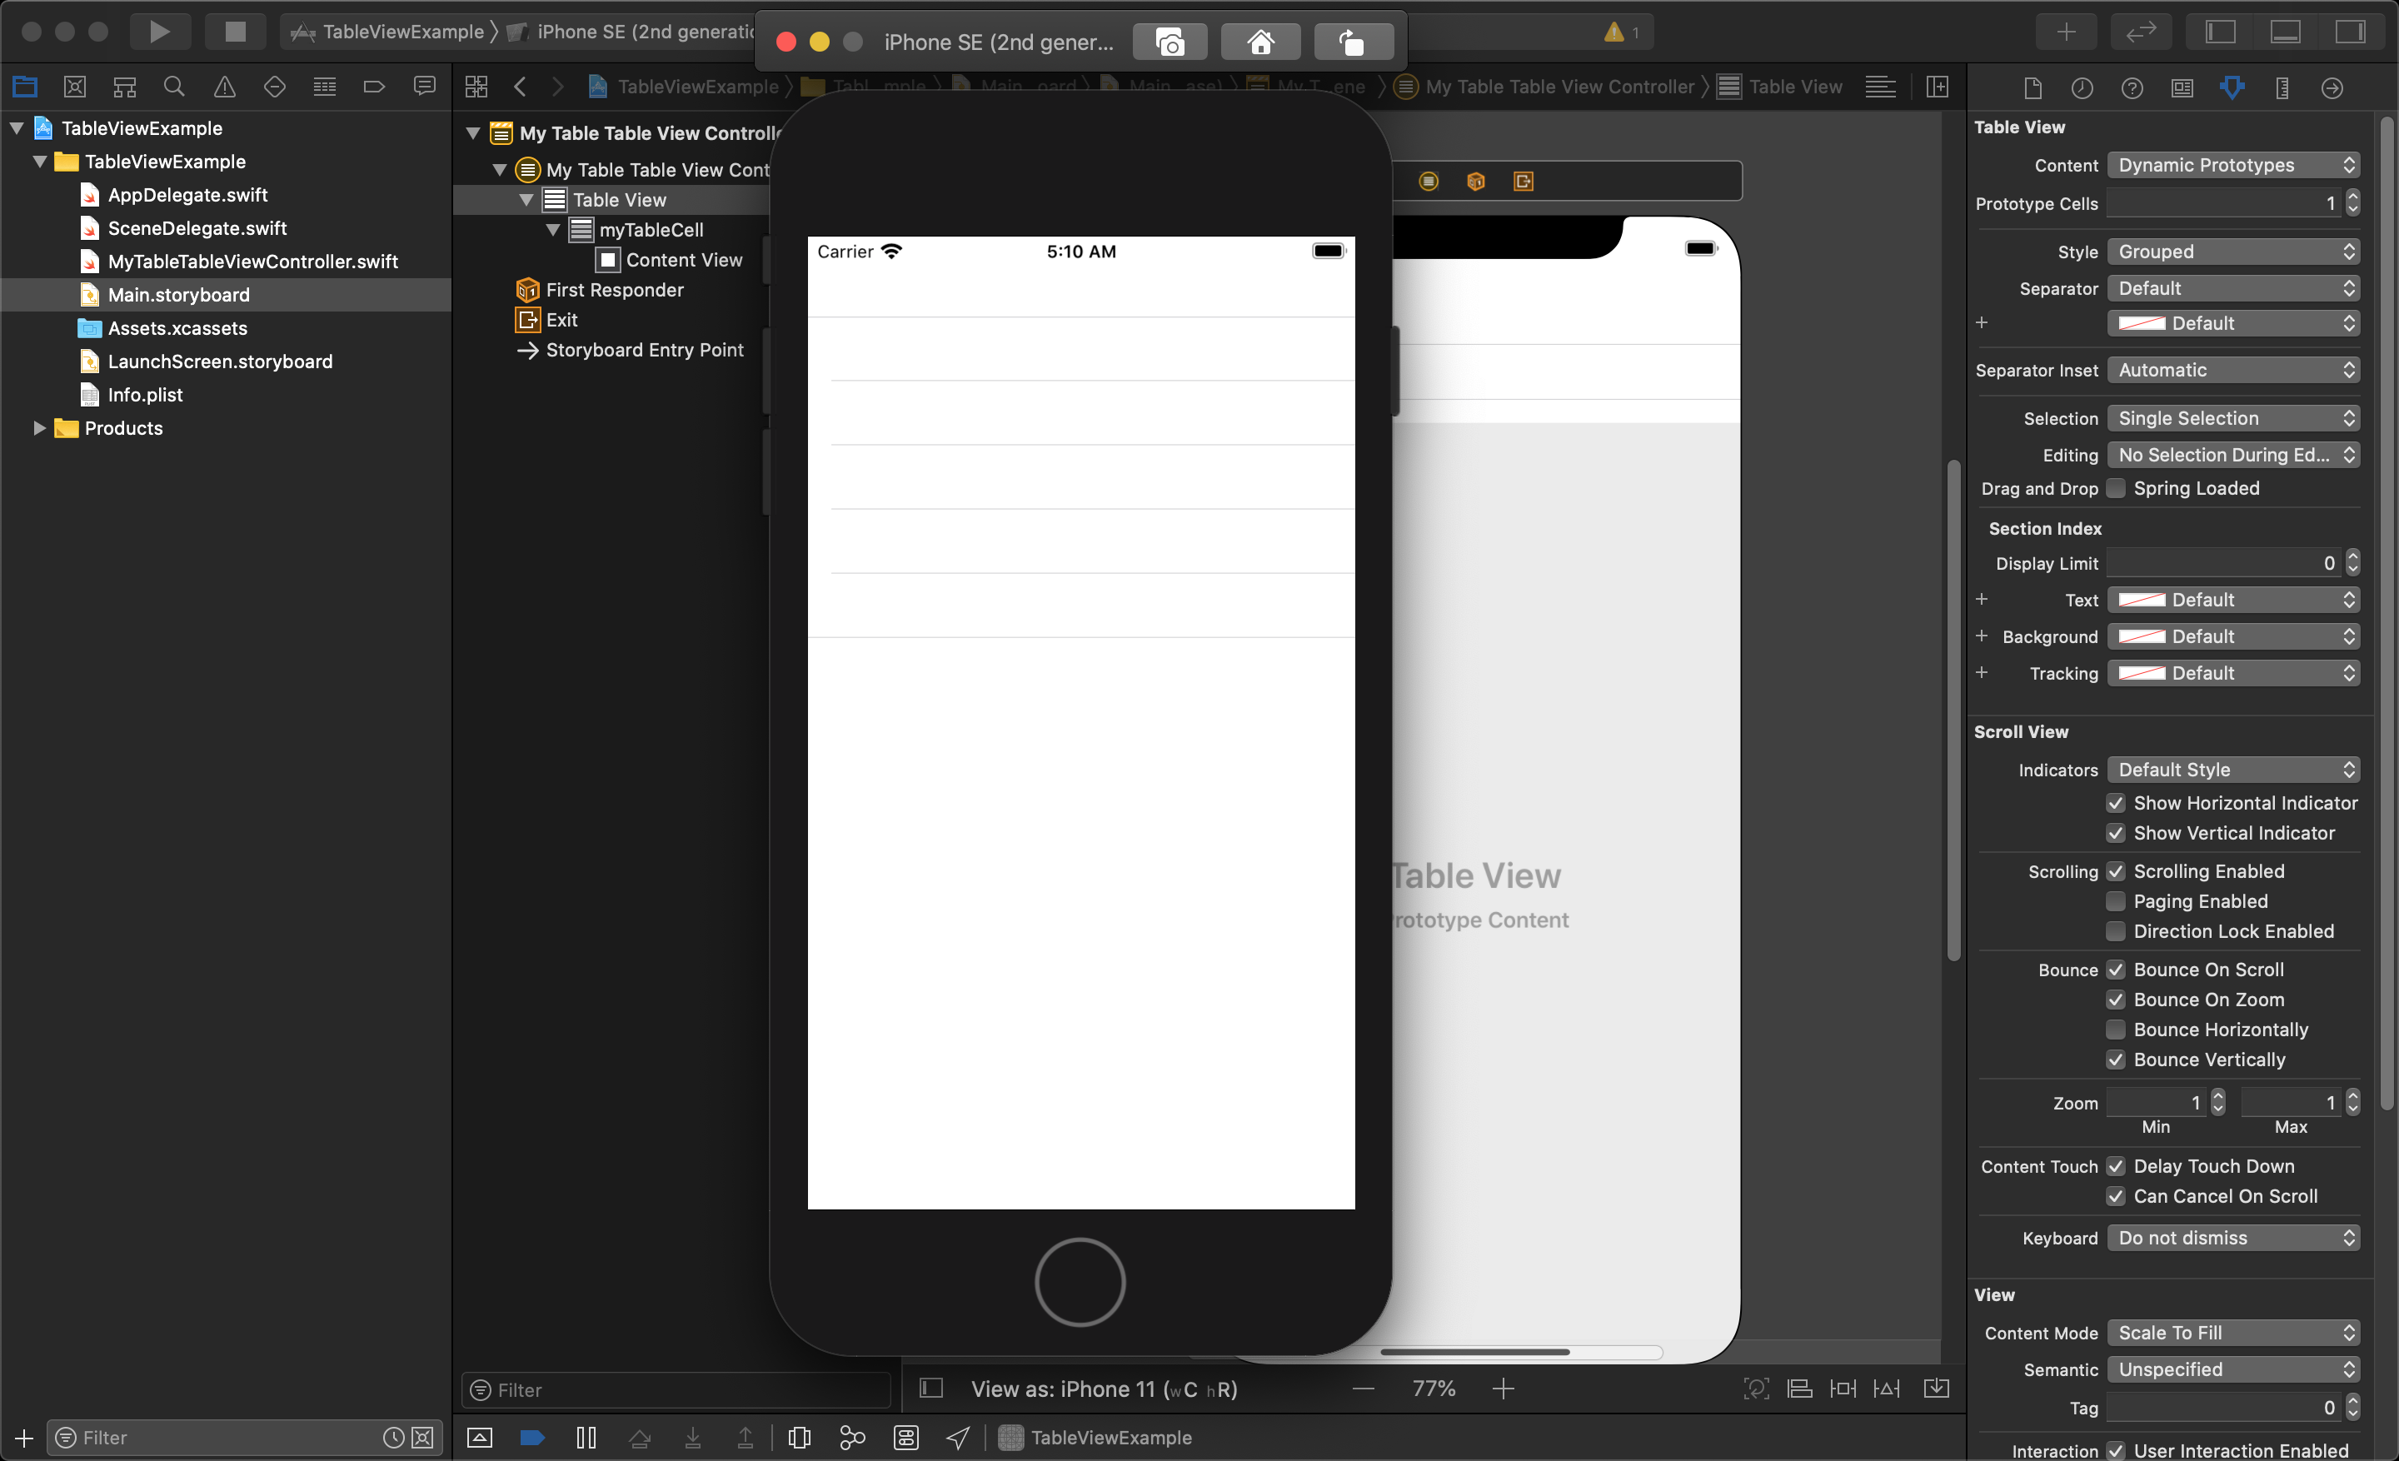Select MyTableTableViewController.swift file
Screen dimensions: 2399x1461
point(253,261)
